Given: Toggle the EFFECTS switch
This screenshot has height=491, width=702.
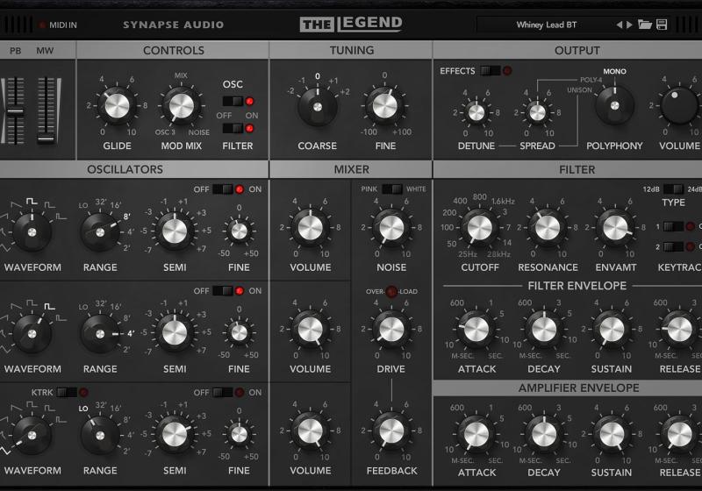Looking at the screenshot, I should pos(491,71).
